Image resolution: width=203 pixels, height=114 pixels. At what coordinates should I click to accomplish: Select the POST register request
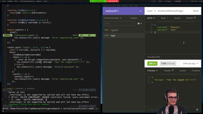coord(123,30)
